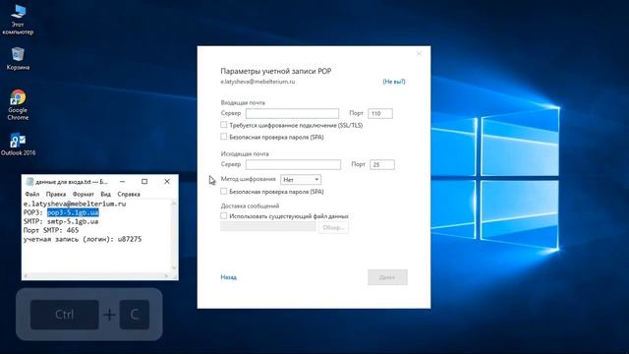This screenshot has width=629, height=354.
Task: Click the (Не вы?) link
Action: (x=394, y=82)
